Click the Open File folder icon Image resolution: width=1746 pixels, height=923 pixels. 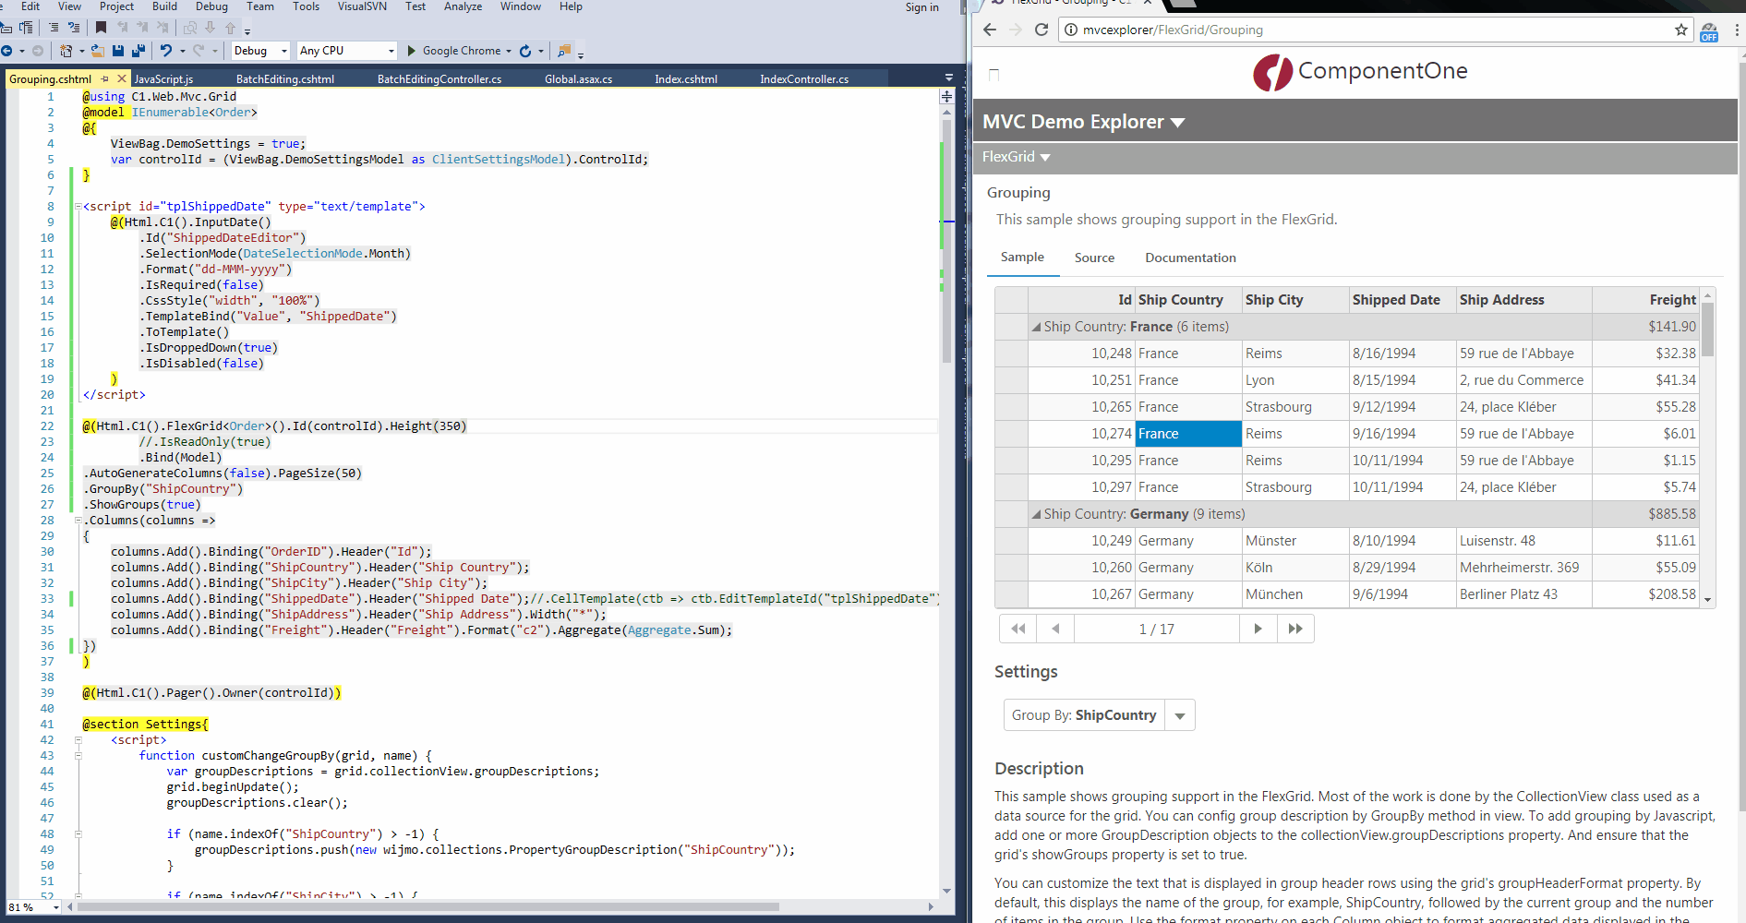tap(97, 51)
